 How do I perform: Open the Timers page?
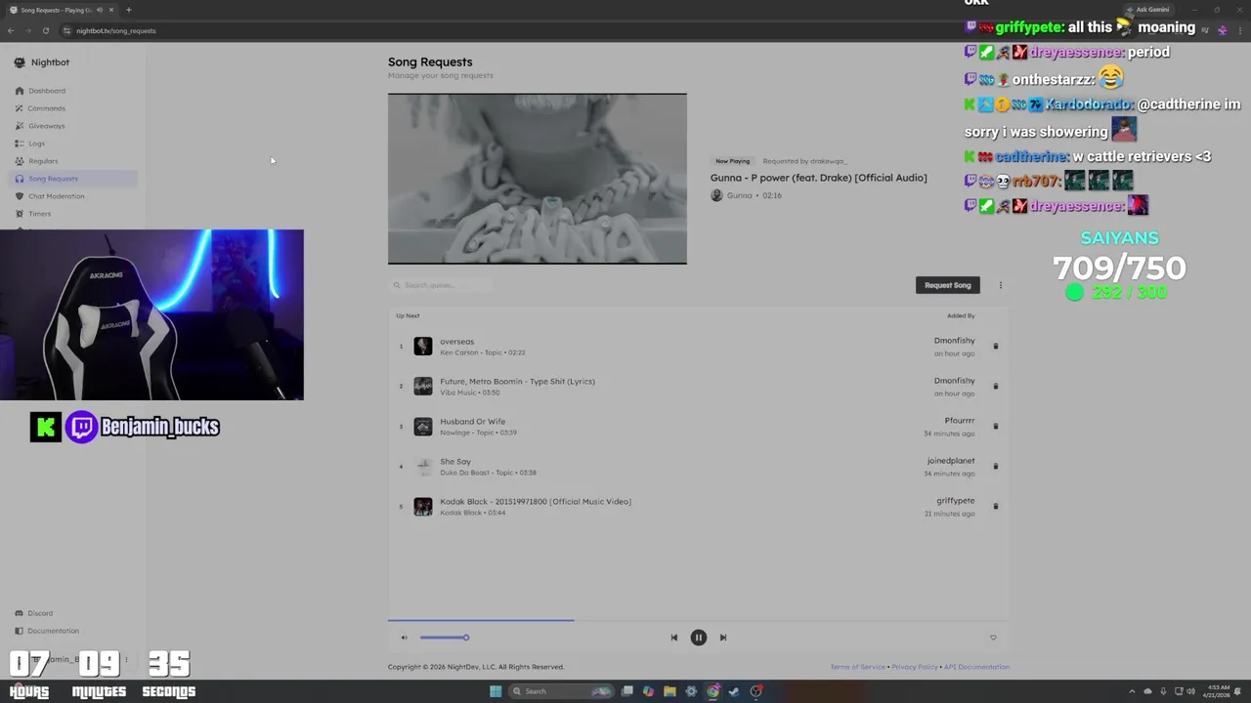39,214
